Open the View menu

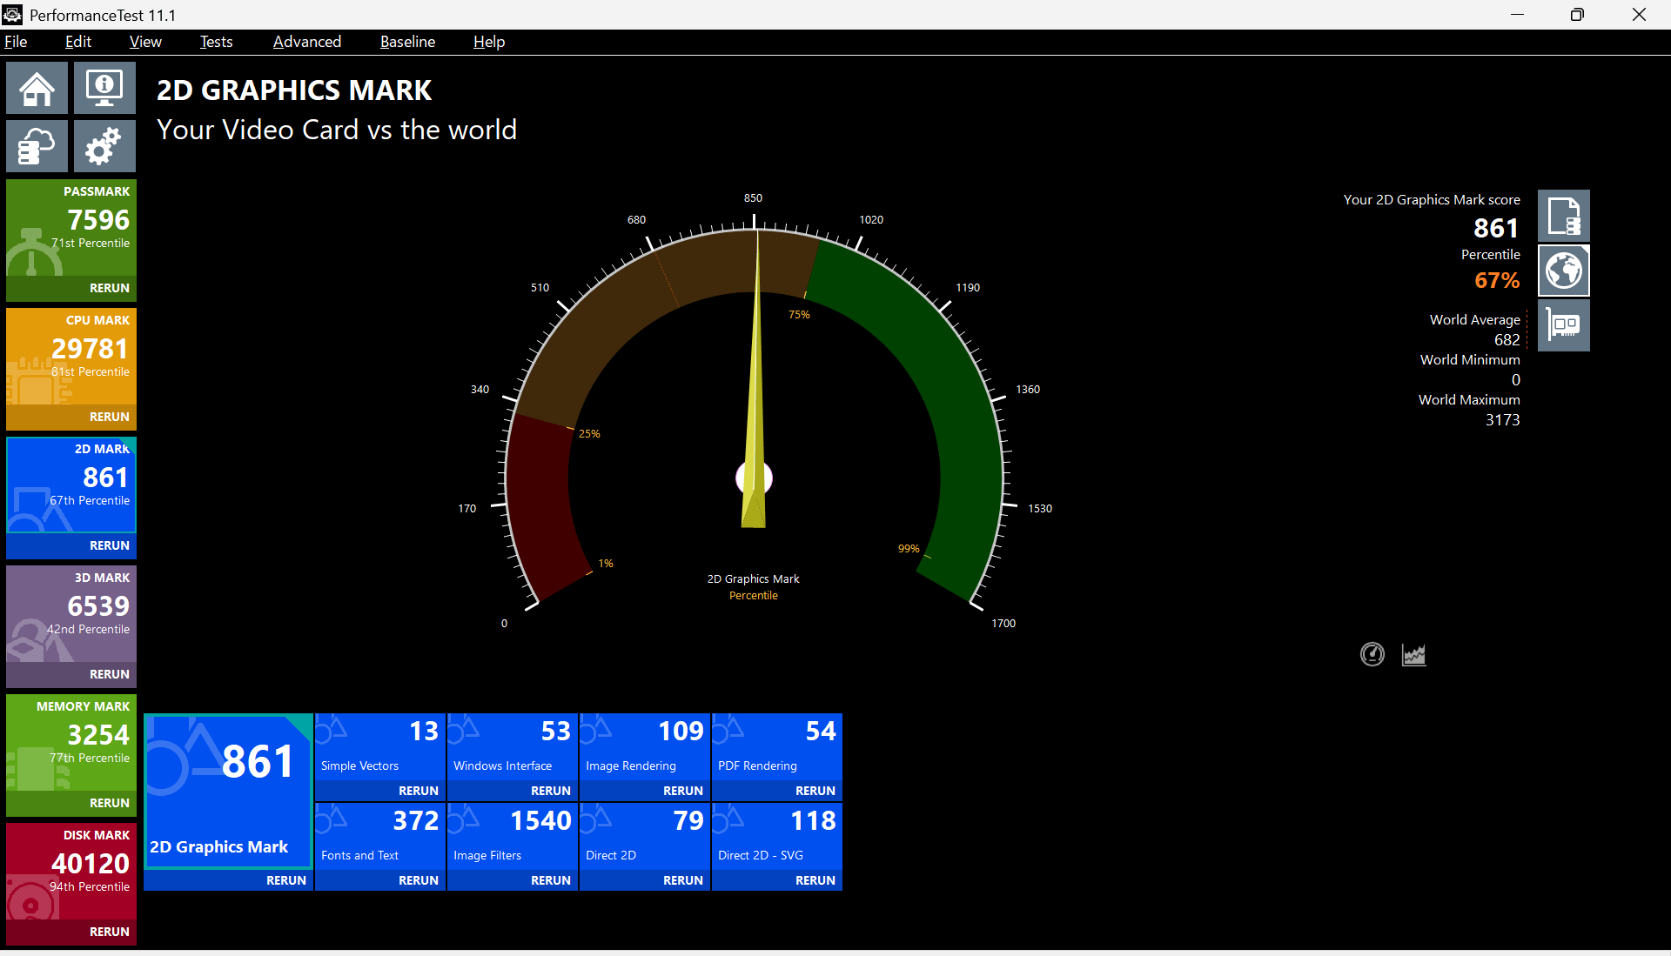[x=145, y=42]
